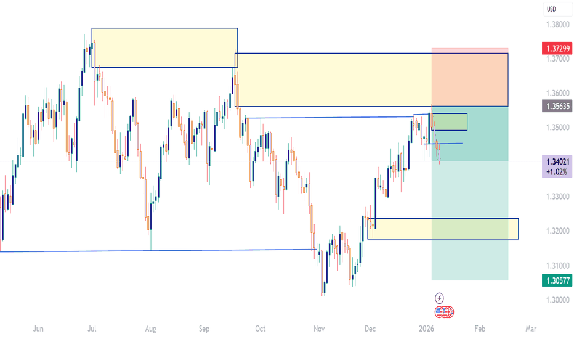The height and width of the screenshot is (339, 574).
Task: Click the 1.34021 current price label
Action: pyautogui.click(x=558, y=163)
